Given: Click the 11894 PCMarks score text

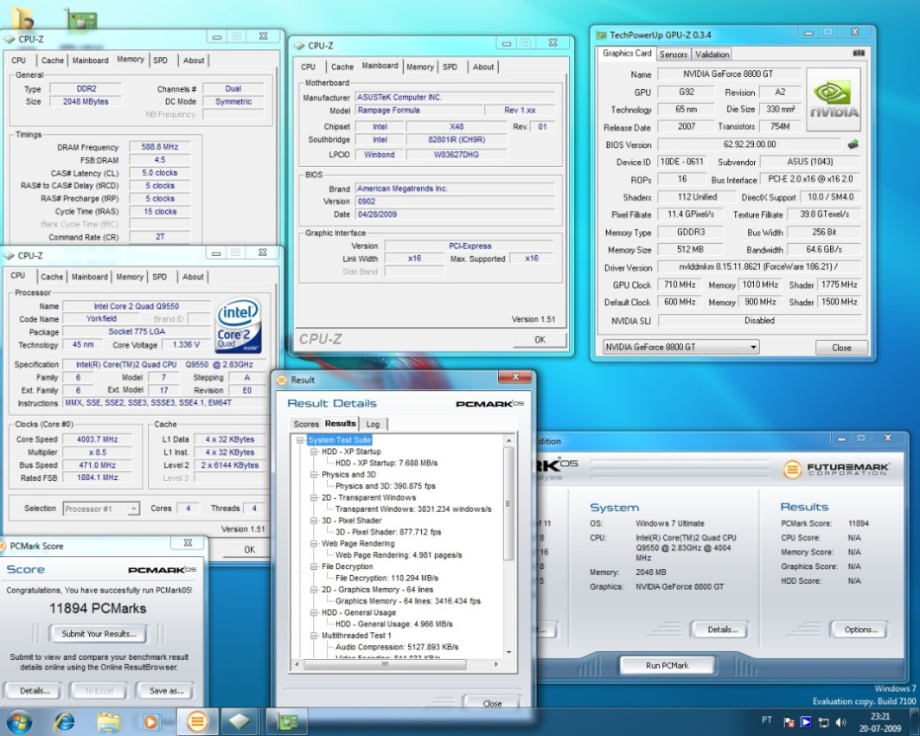Looking at the screenshot, I should point(98,609).
